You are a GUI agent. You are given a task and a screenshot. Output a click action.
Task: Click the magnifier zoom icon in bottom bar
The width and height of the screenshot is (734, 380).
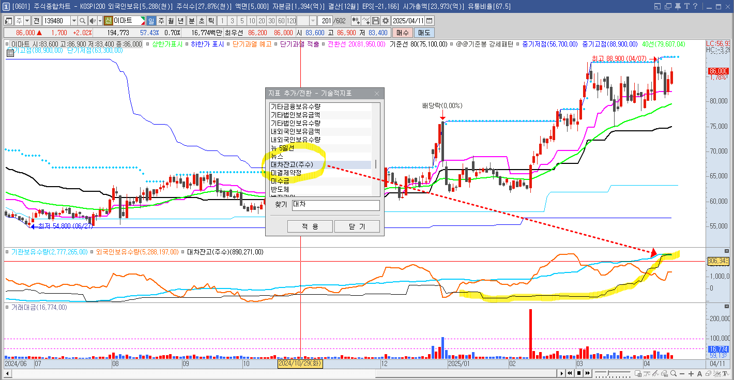673,373
